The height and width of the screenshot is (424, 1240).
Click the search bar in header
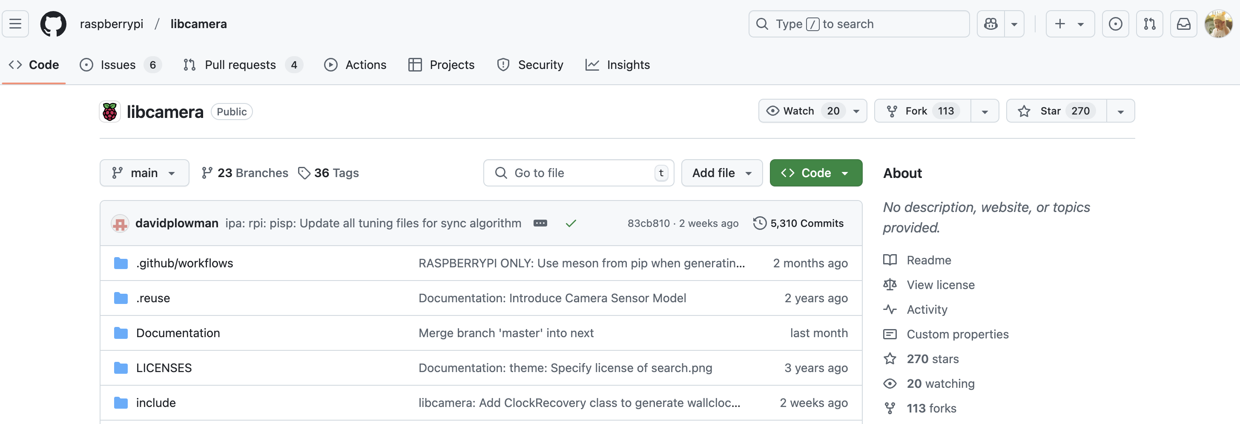coord(859,23)
